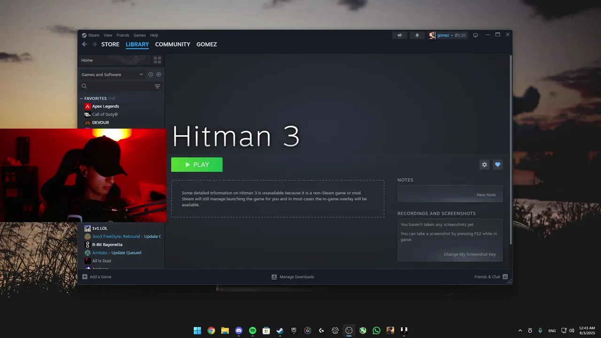Open Steam announcements megaphone icon
The height and width of the screenshot is (338, 601).
coord(400,35)
